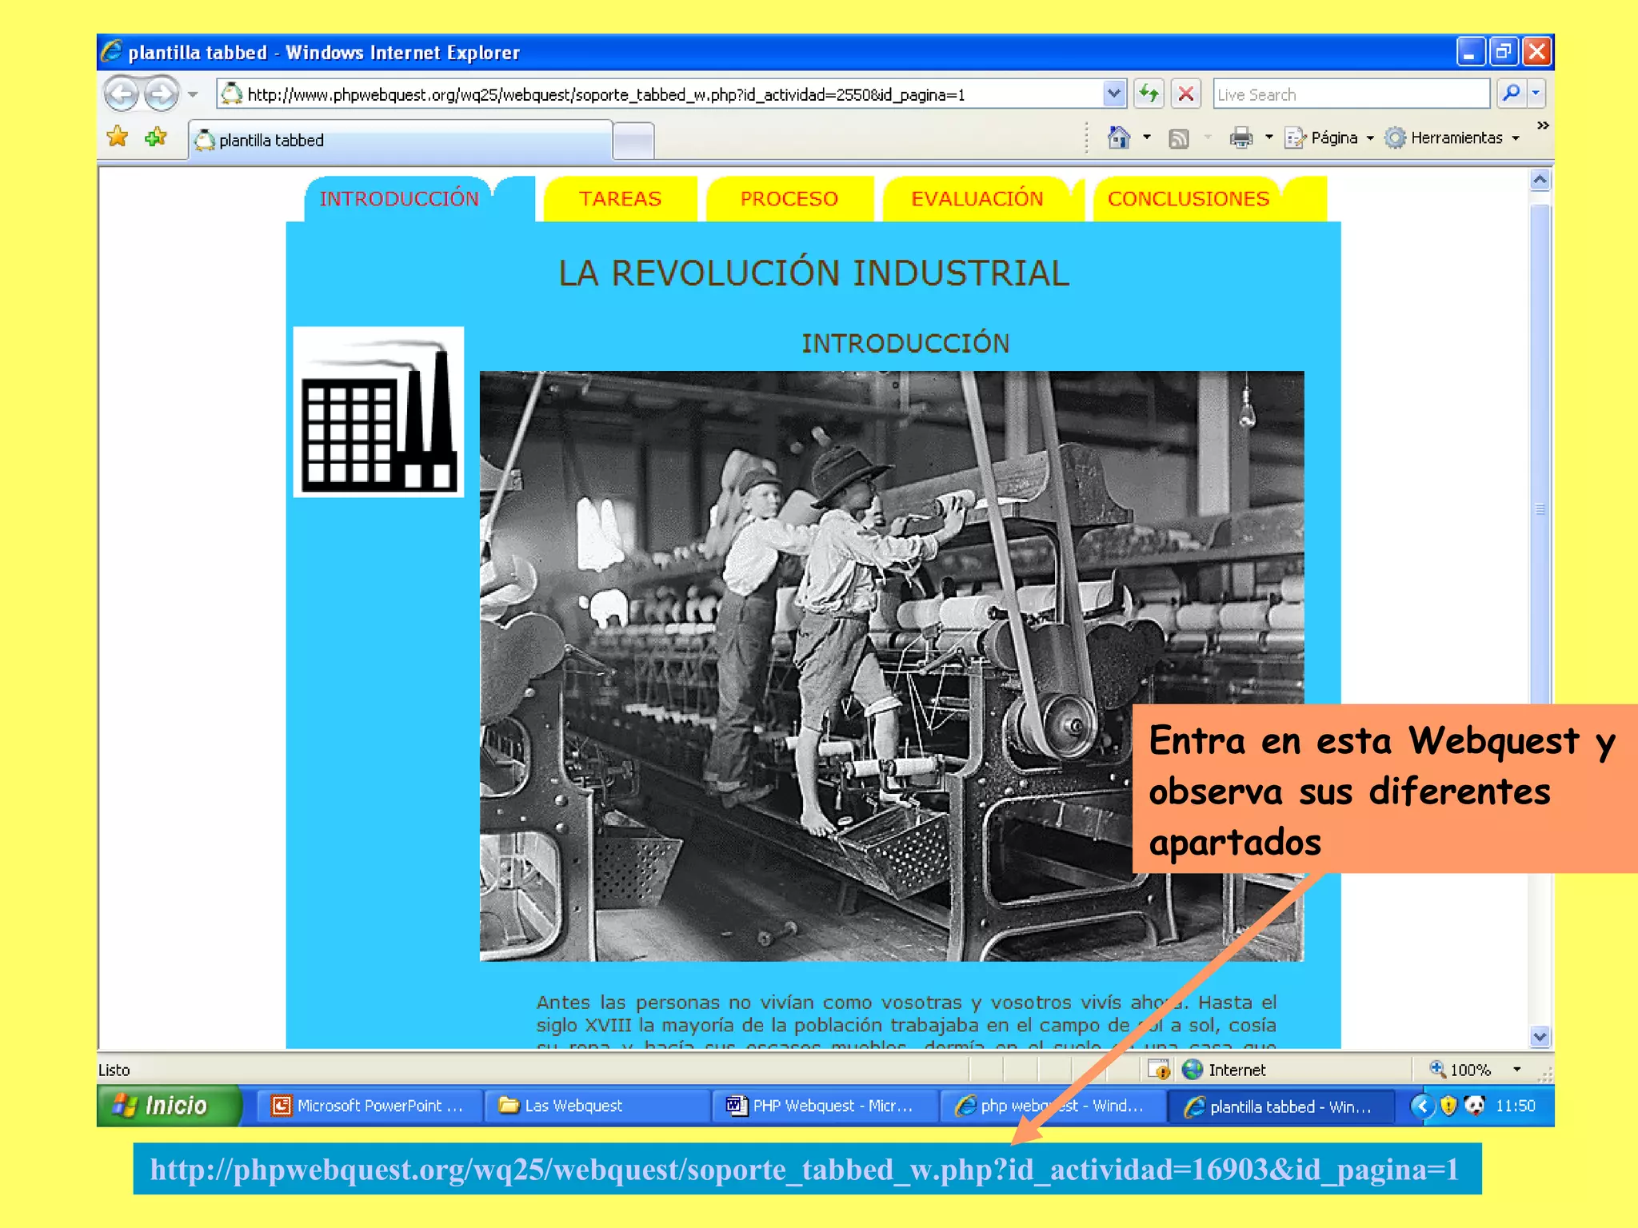The height and width of the screenshot is (1228, 1638).
Task: Open the Home button dropdown arrow
Action: click(1146, 138)
